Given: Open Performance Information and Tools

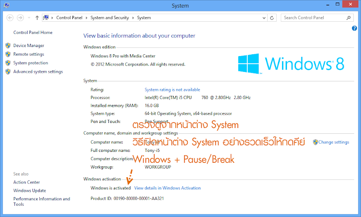Looking at the screenshot, I should click(42, 201).
